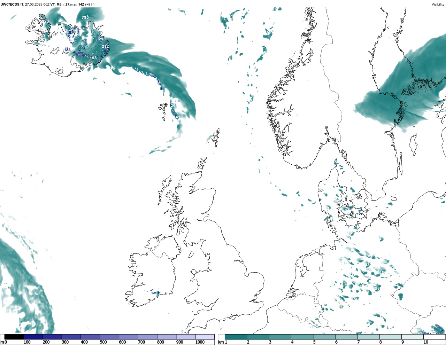Click the Visibility title in the top-right corner
446x345 pixels.
click(x=438, y=5)
